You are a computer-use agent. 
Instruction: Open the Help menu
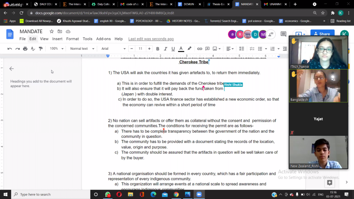119,39
